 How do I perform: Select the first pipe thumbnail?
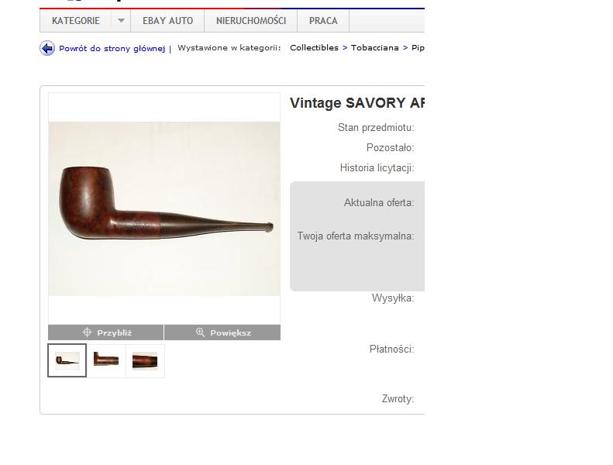pyautogui.click(x=67, y=360)
